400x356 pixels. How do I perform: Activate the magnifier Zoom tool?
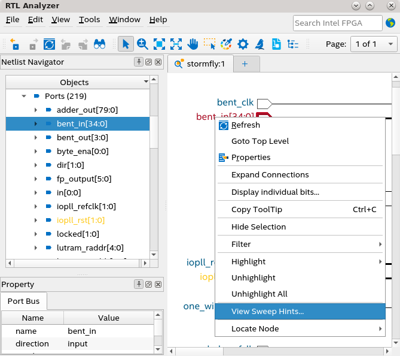point(142,44)
